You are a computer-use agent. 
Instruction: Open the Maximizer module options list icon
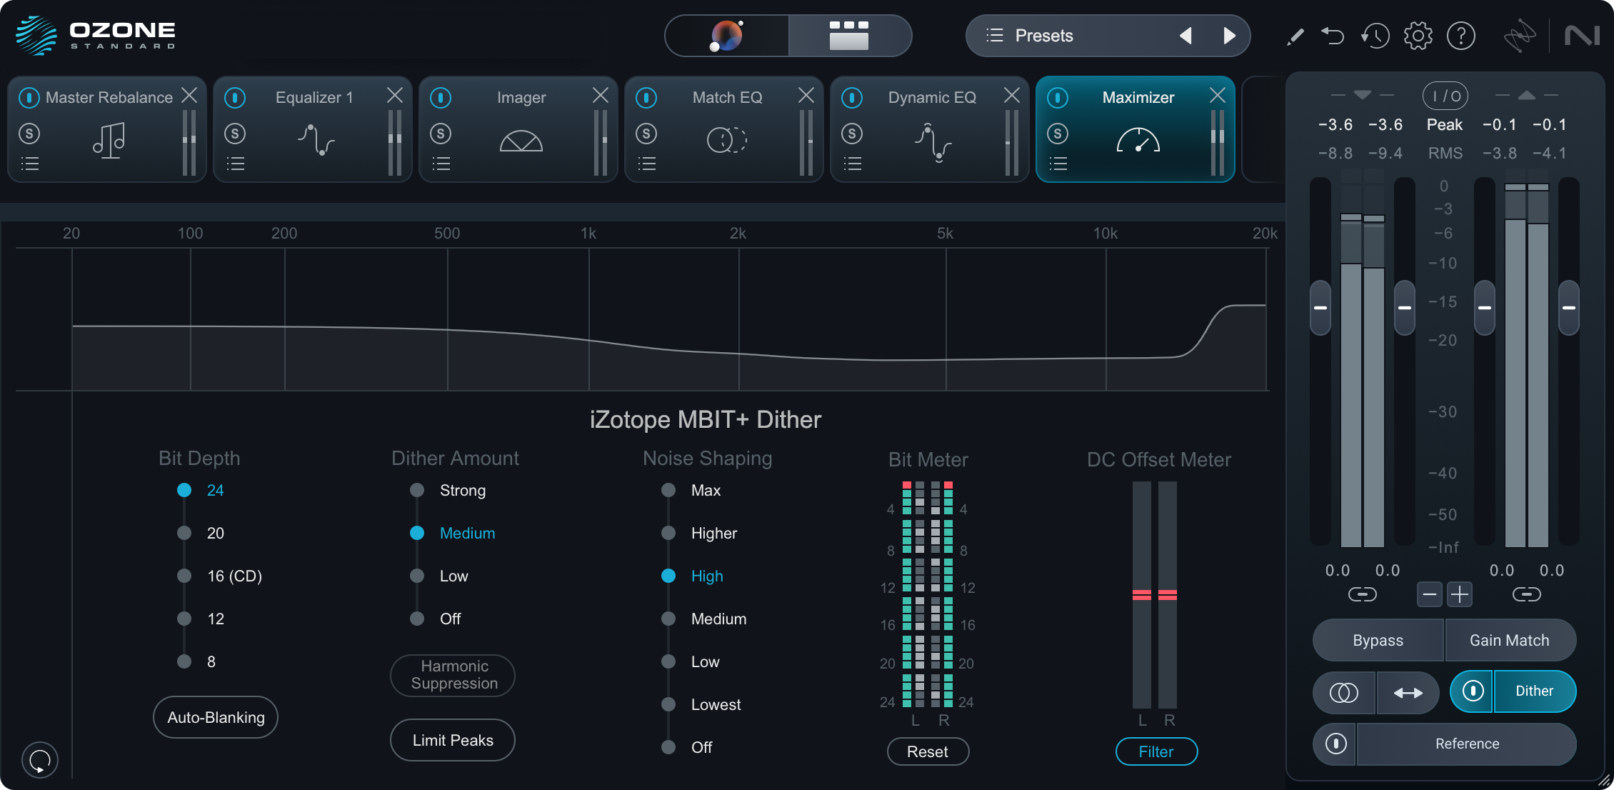click(1059, 164)
